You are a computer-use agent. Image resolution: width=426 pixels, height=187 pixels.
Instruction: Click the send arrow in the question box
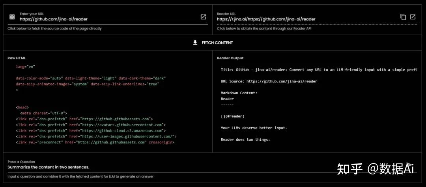point(409,165)
